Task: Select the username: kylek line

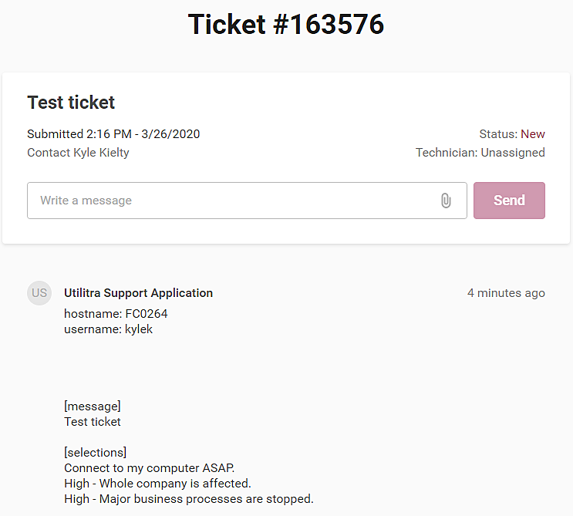Action: click(x=109, y=329)
